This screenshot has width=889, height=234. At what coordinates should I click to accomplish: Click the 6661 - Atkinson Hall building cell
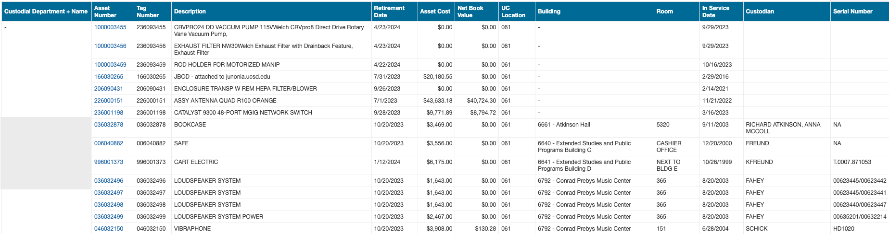tap(564, 125)
